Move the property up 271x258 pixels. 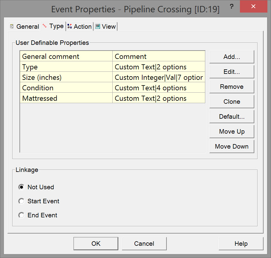[x=232, y=132]
